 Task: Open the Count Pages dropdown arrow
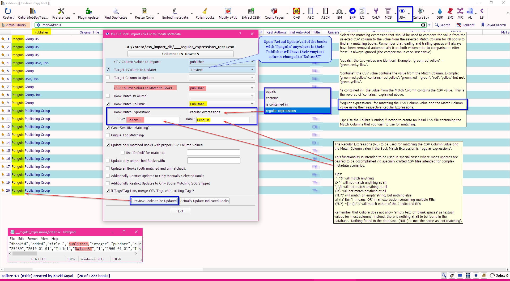(287, 14)
